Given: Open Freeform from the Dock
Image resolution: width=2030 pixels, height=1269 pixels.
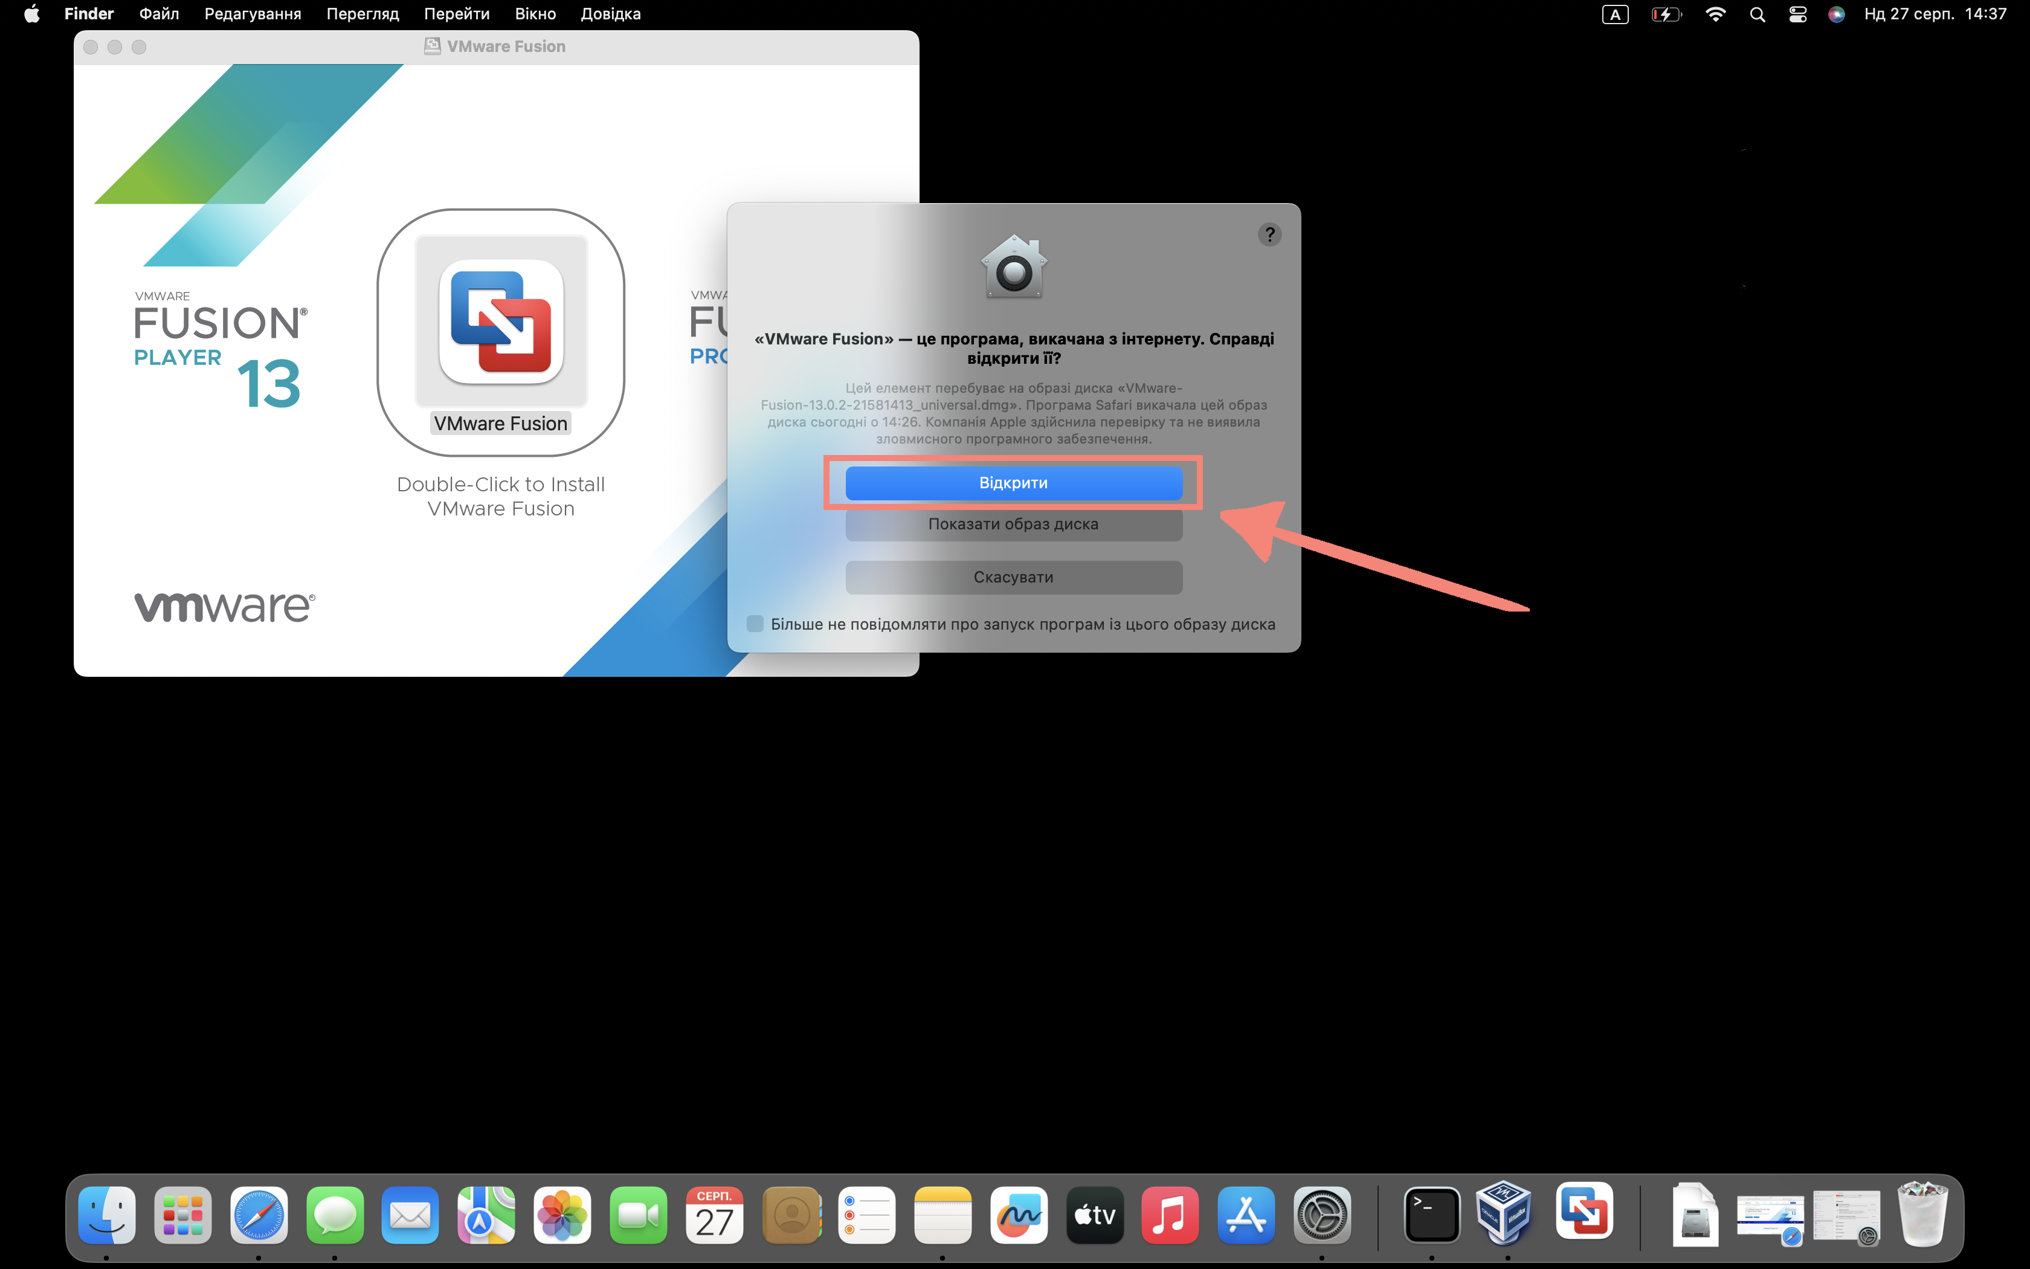Looking at the screenshot, I should [1019, 1215].
